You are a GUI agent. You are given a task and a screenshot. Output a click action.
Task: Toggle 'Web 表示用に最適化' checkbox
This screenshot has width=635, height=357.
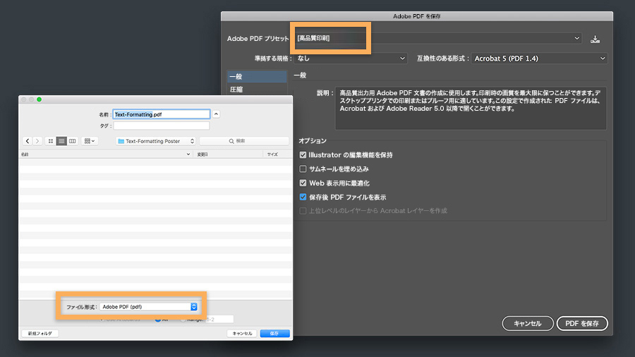click(303, 183)
